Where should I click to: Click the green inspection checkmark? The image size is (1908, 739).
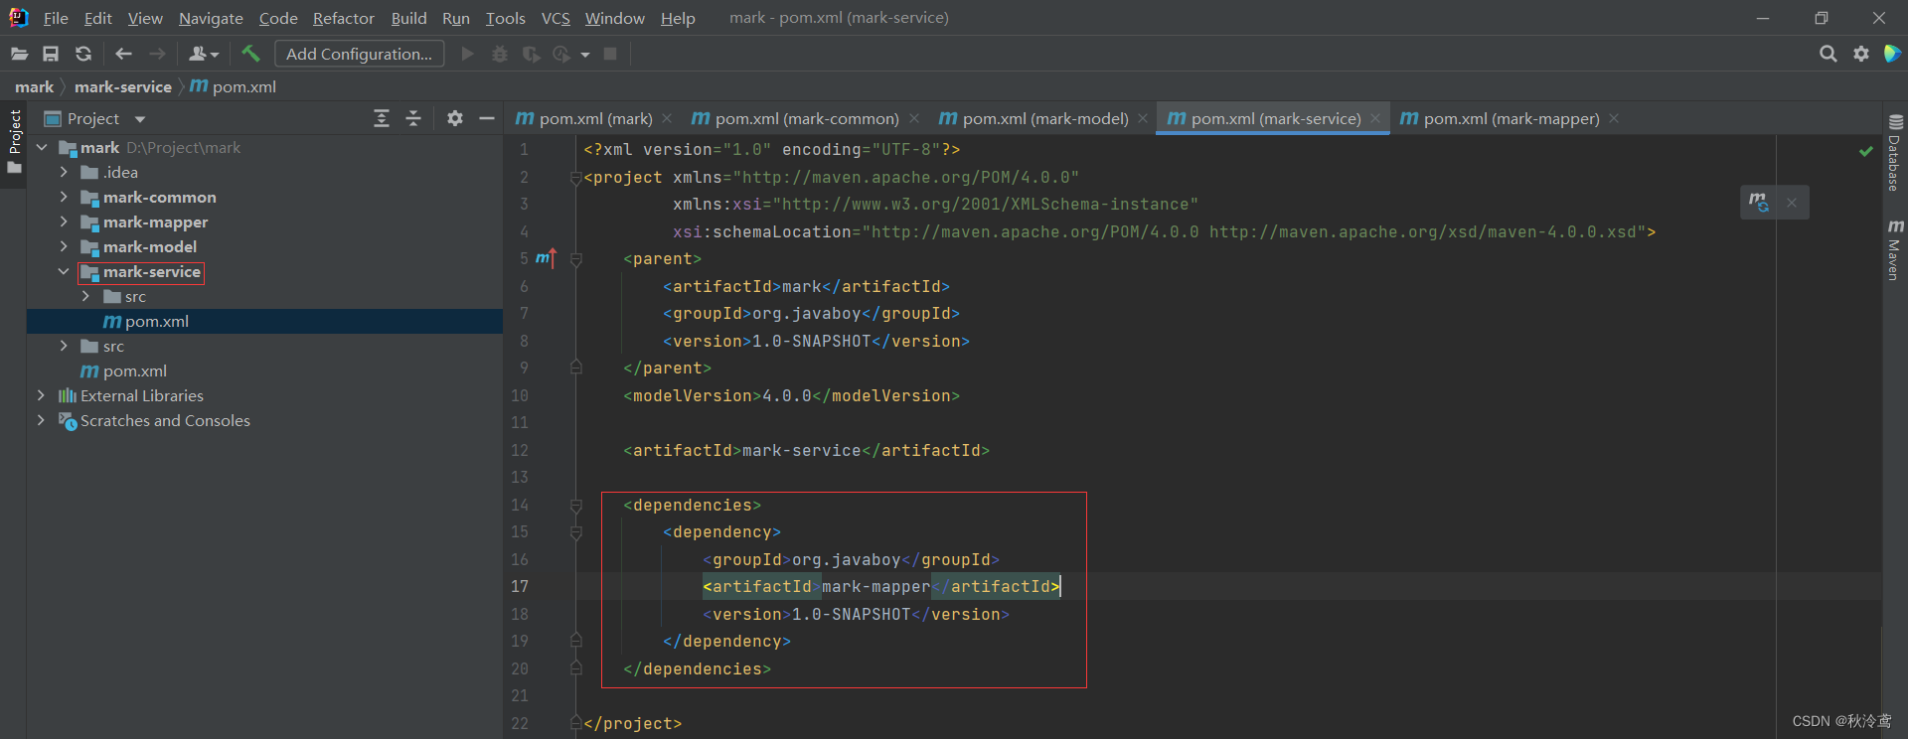1865,151
